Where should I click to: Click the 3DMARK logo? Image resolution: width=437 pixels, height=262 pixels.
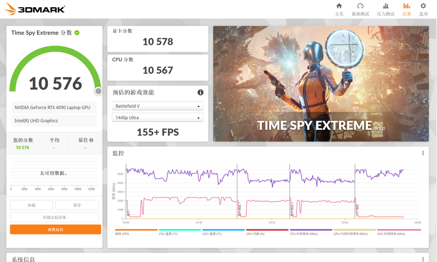pyautogui.click(x=35, y=9)
